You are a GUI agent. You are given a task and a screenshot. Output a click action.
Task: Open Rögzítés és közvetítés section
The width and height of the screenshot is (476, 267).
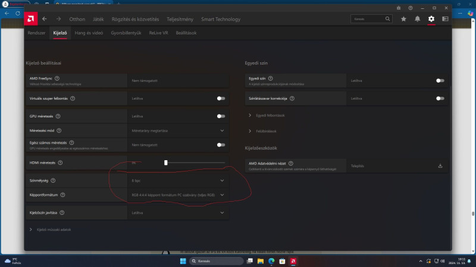click(x=135, y=19)
